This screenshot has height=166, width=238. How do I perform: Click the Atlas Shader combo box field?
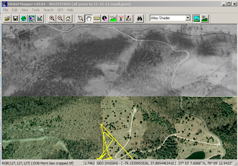170,18
